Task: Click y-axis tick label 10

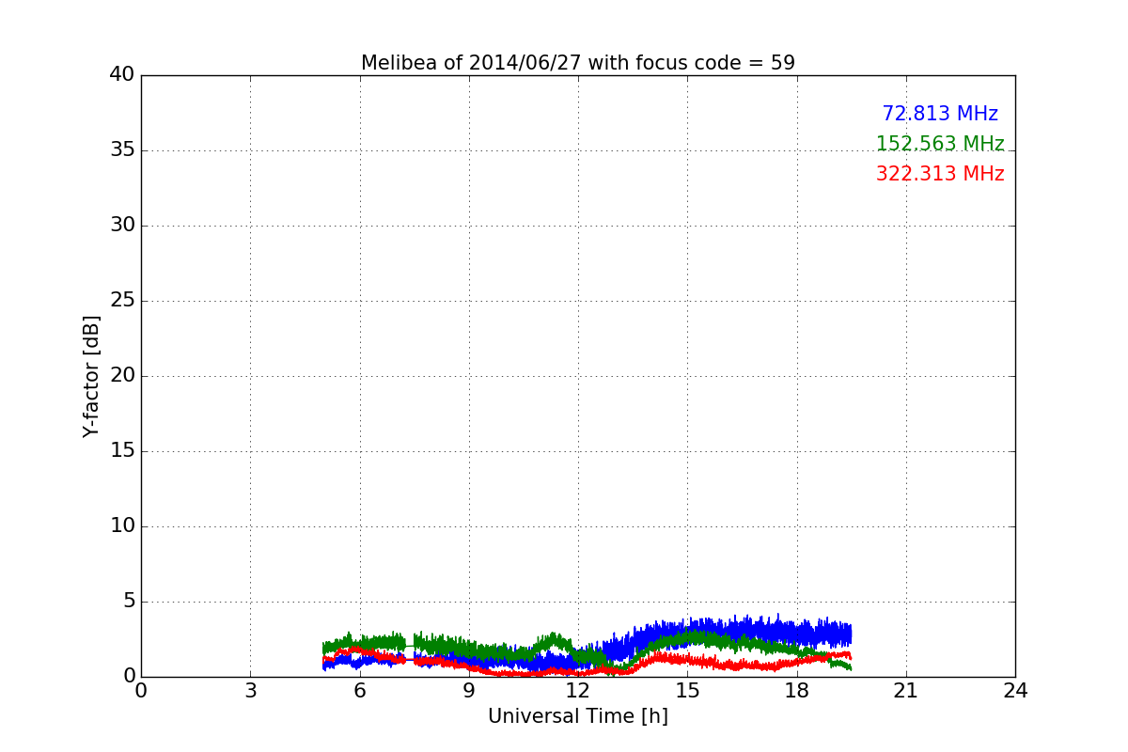Action: [x=122, y=526]
